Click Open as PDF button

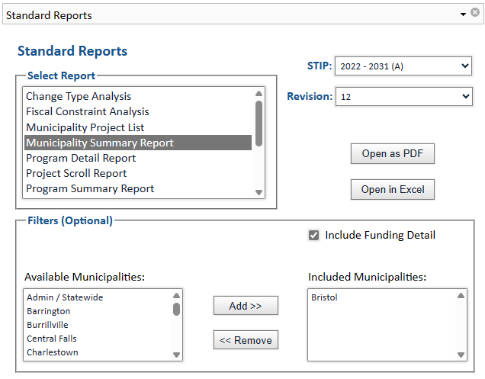point(393,153)
